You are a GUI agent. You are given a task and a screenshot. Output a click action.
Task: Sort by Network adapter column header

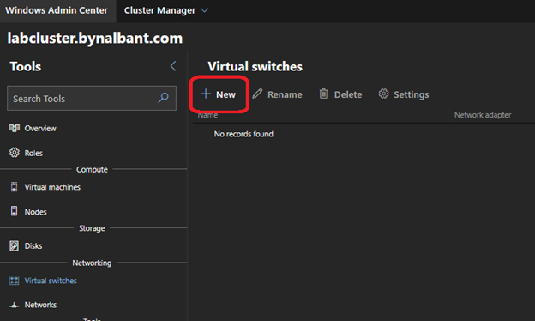(483, 115)
